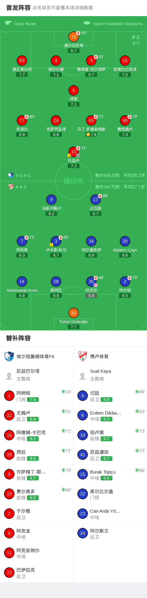The width and height of the screenshot is (147, 598).
Task: Open 埃尔祖鲁姆体育FK team crest in substitutes
Action: [x=9, y=356]
